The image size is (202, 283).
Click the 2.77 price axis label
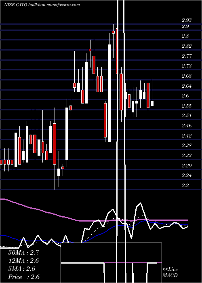(187, 56)
